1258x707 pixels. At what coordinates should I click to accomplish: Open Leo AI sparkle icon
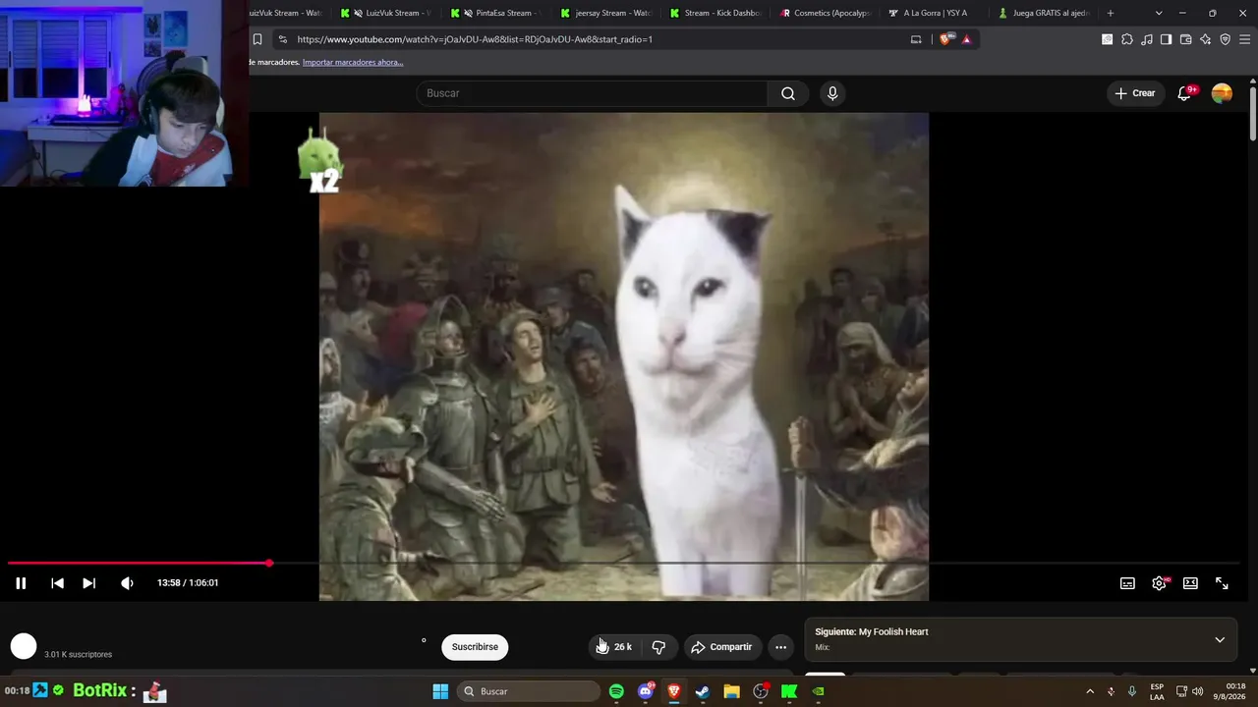coord(1205,39)
